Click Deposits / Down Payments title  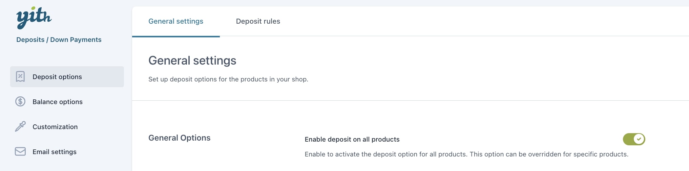59,40
